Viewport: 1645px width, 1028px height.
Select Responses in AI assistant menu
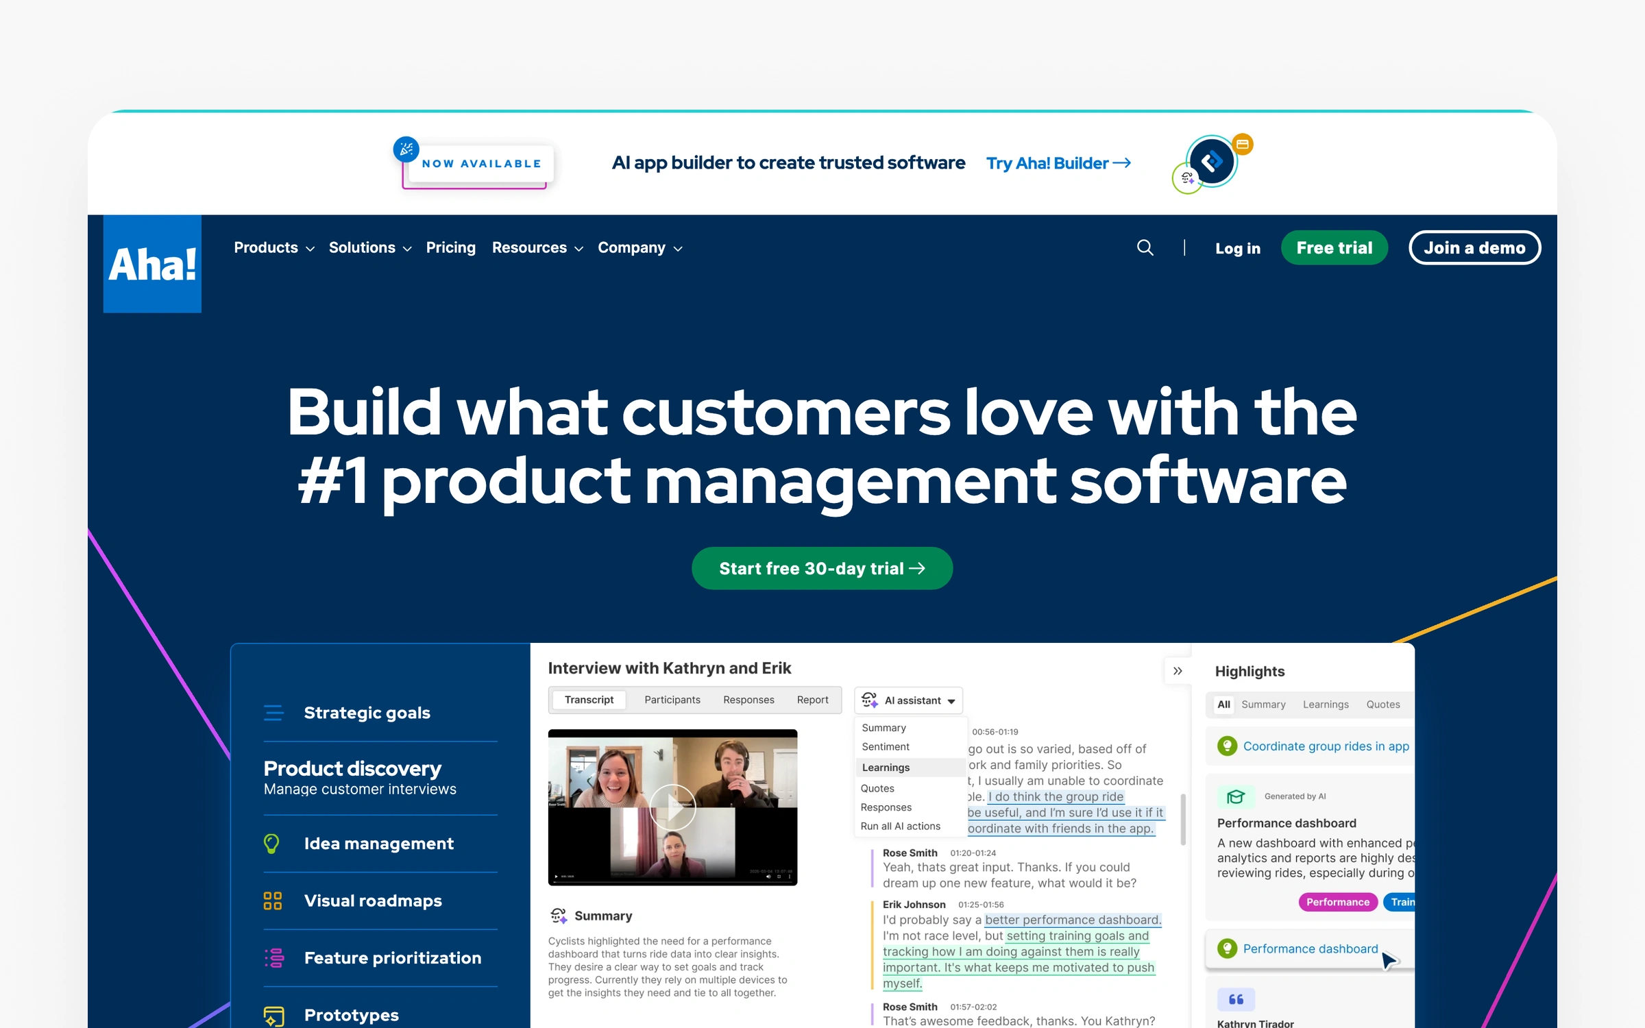point(886,807)
